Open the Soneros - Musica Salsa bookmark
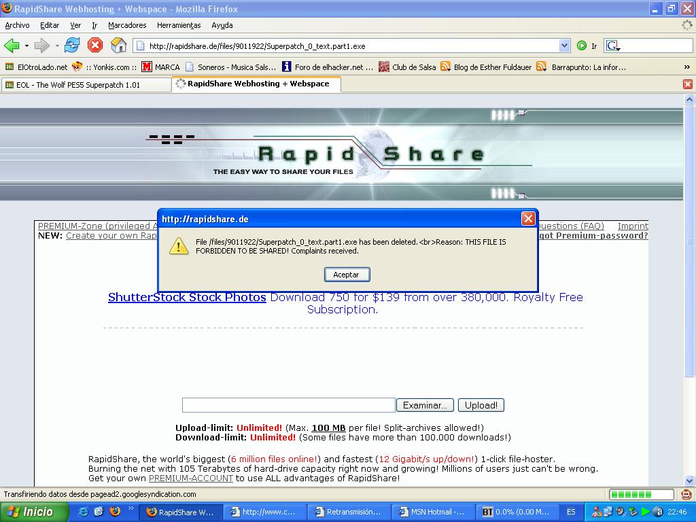696x522 pixels. pyautogui.click(x=231, y=67)
